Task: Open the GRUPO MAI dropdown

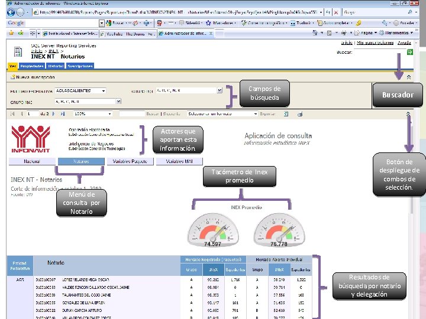Action: [88, 102]
